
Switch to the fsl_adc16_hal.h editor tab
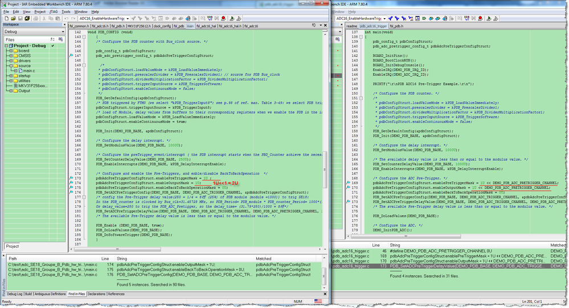[230, 26]
